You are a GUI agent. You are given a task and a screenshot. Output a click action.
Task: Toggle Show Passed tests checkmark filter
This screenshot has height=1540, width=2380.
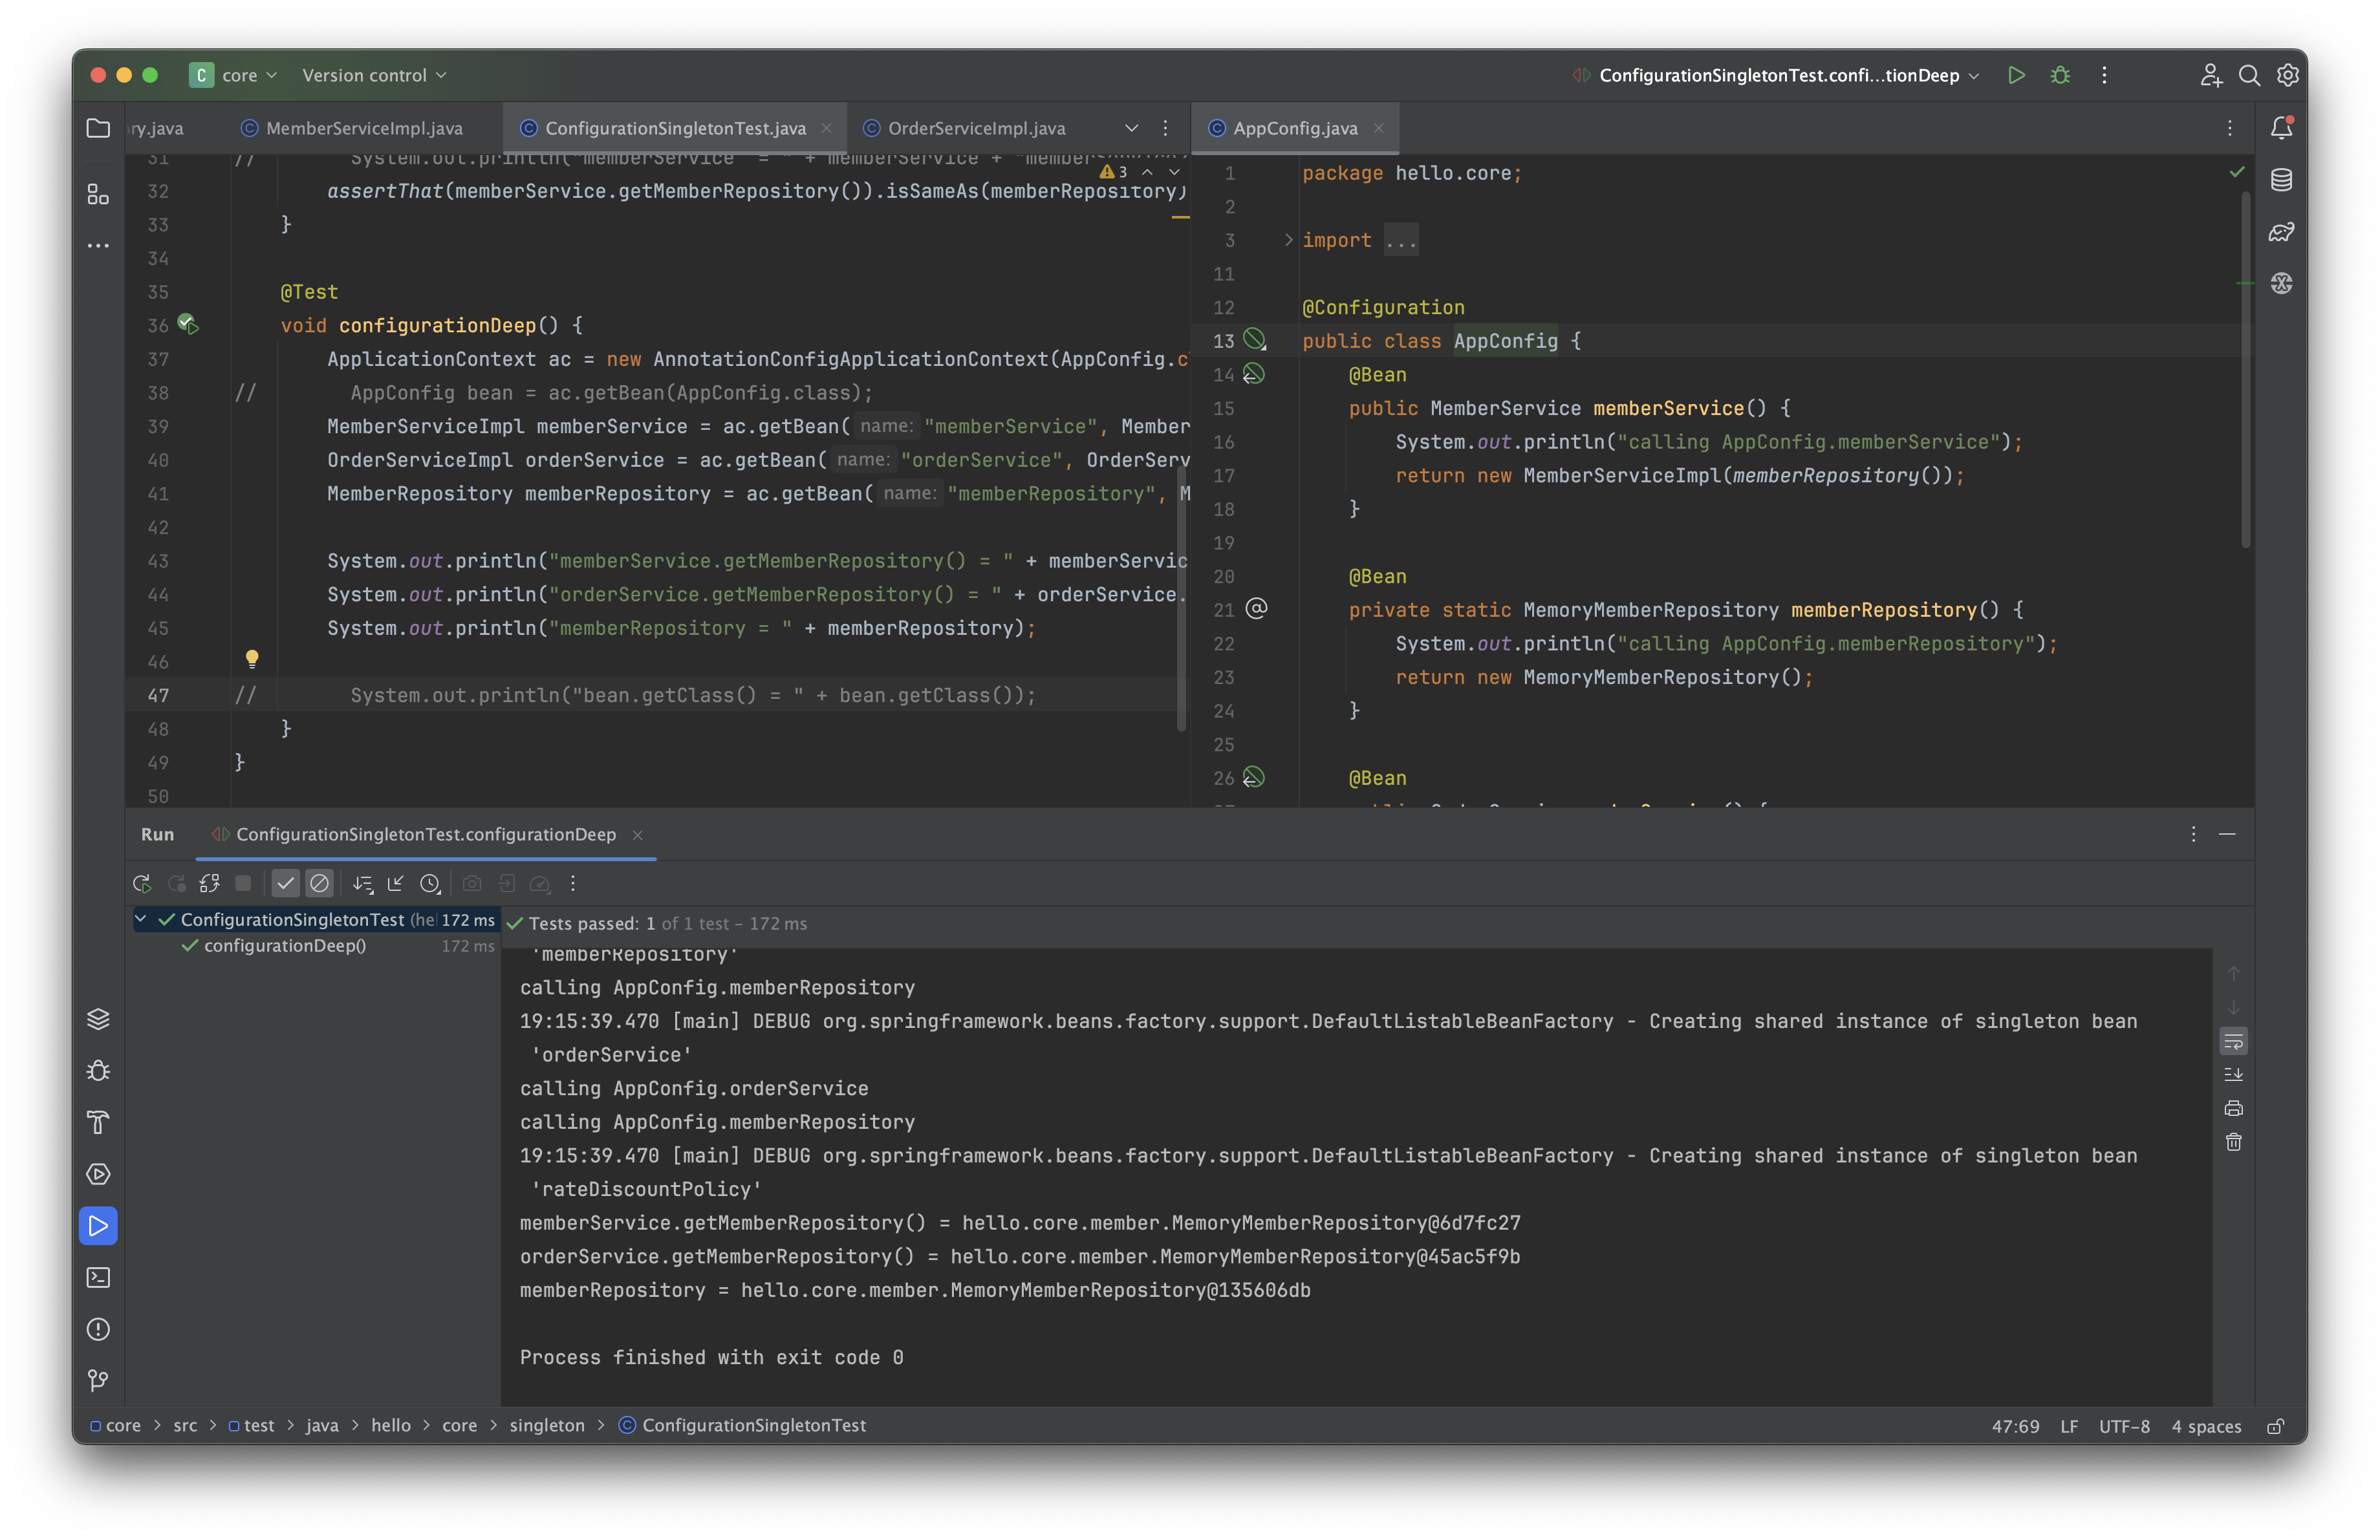tap(286, 883)
